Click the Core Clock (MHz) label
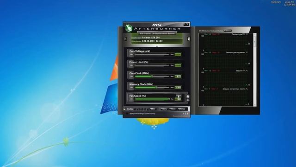The height and width of the screenshot is (167, 296). [x=139, y=73]
